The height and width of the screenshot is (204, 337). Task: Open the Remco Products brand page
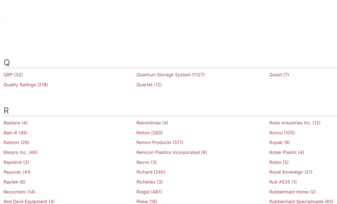coord(159,142)
